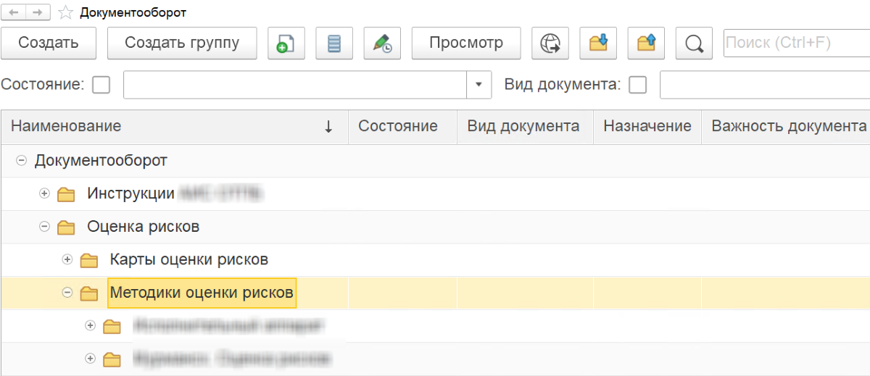Click the magnifying glass search icon

click(x=694, y=43)
